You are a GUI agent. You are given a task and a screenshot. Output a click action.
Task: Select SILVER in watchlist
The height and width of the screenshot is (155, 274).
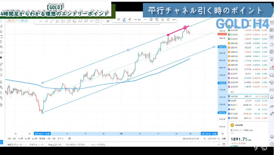coord(248,101)
